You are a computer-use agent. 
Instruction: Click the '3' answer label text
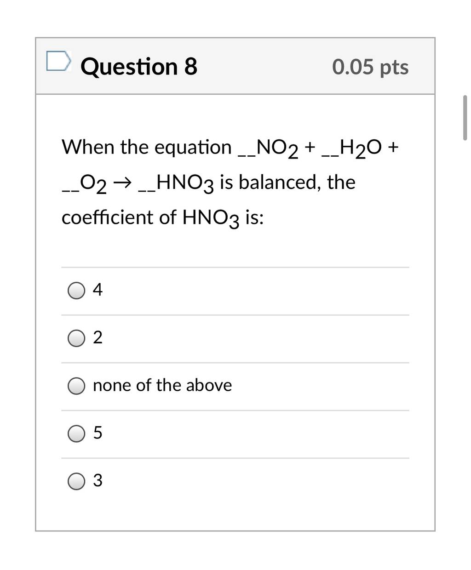tap(98, 480)
